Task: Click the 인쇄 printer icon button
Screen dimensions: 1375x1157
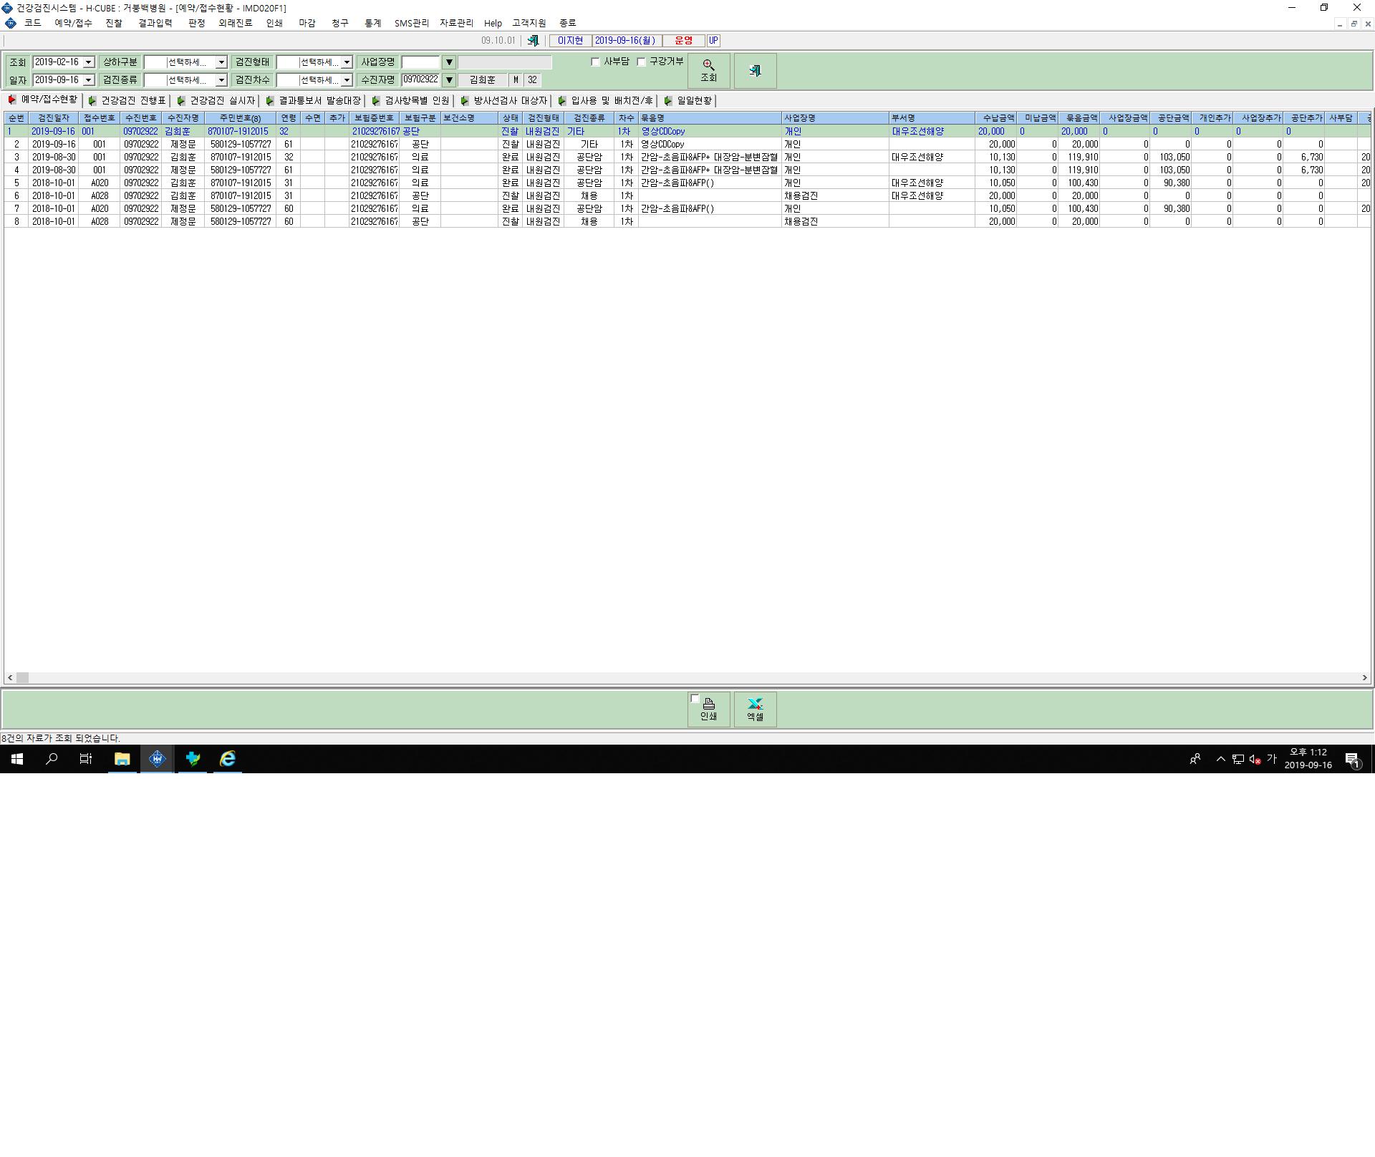Action: (708, 709)
